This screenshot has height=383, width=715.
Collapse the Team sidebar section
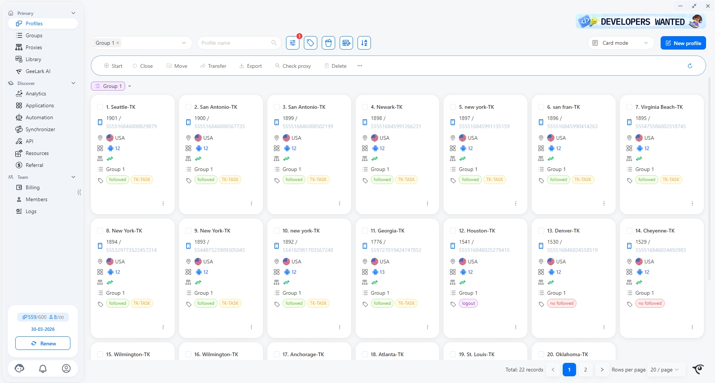coord(73,177)
